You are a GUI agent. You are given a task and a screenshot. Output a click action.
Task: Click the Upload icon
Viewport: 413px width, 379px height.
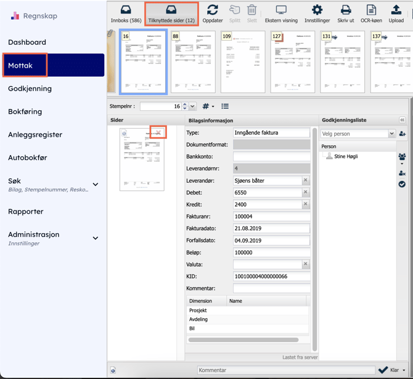(396, 14)
